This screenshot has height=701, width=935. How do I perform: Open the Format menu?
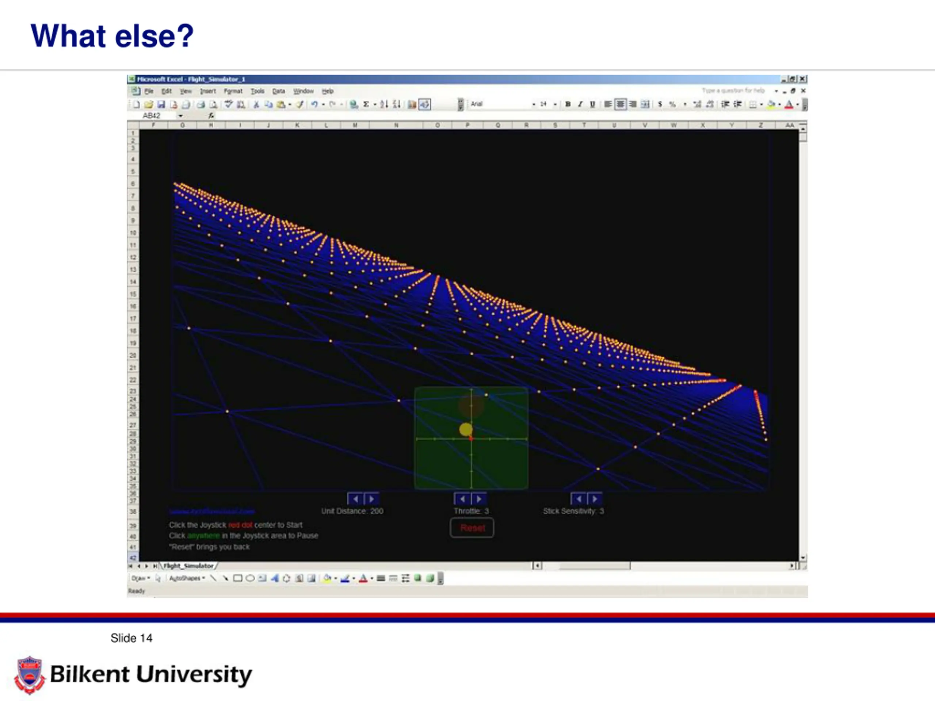[x=233, y=91]
